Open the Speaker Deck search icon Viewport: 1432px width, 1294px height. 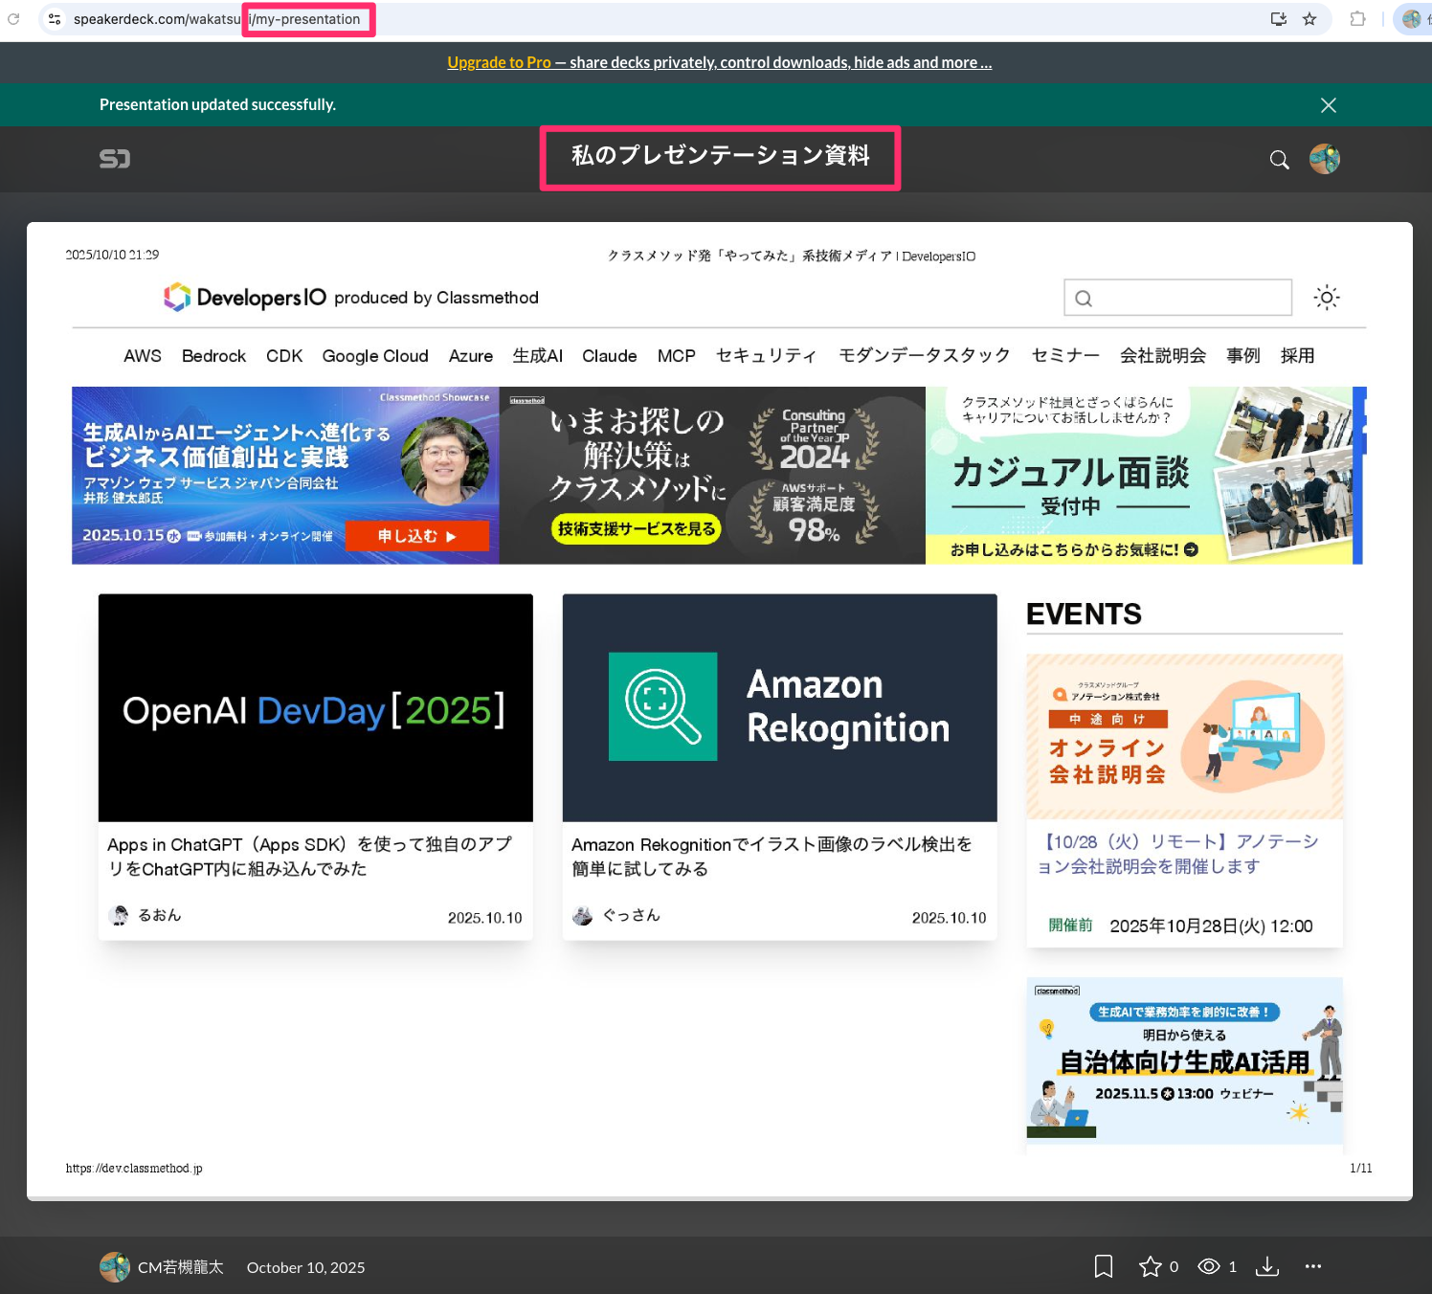pos(1279,160)
